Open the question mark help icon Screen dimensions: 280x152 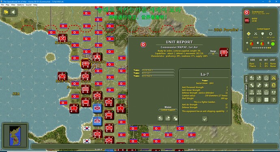[x=274, y=100]
